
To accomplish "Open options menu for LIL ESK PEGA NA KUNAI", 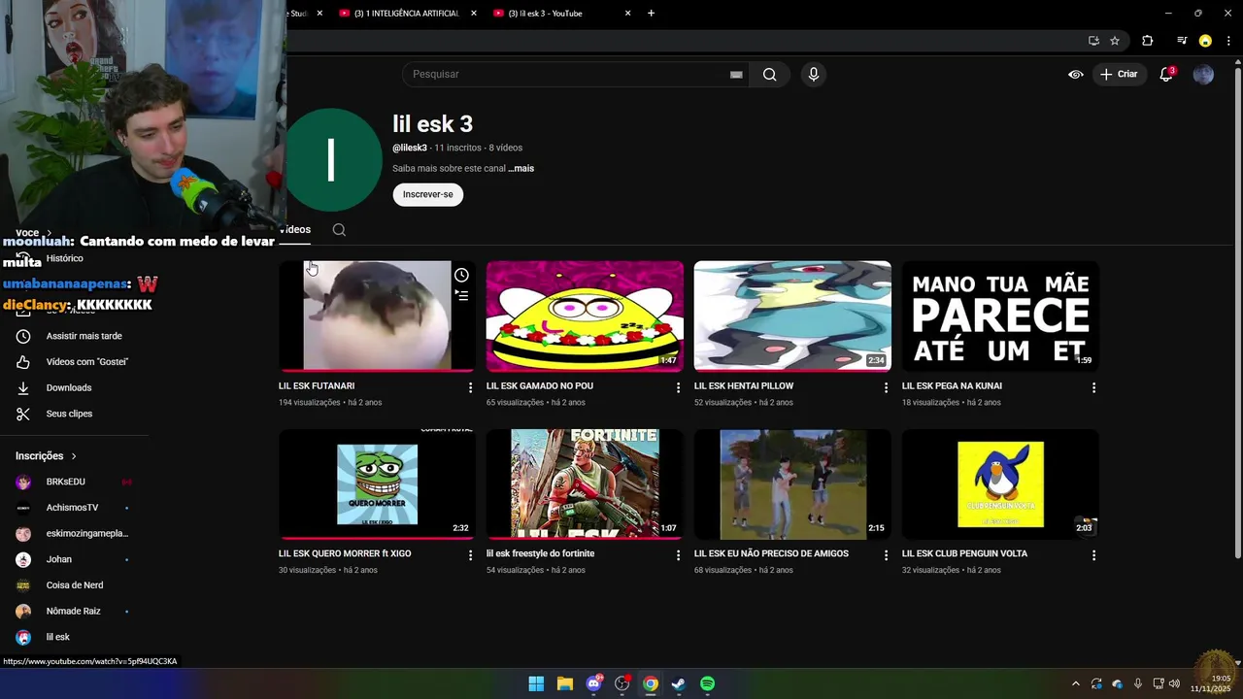I will point(1093,387).
